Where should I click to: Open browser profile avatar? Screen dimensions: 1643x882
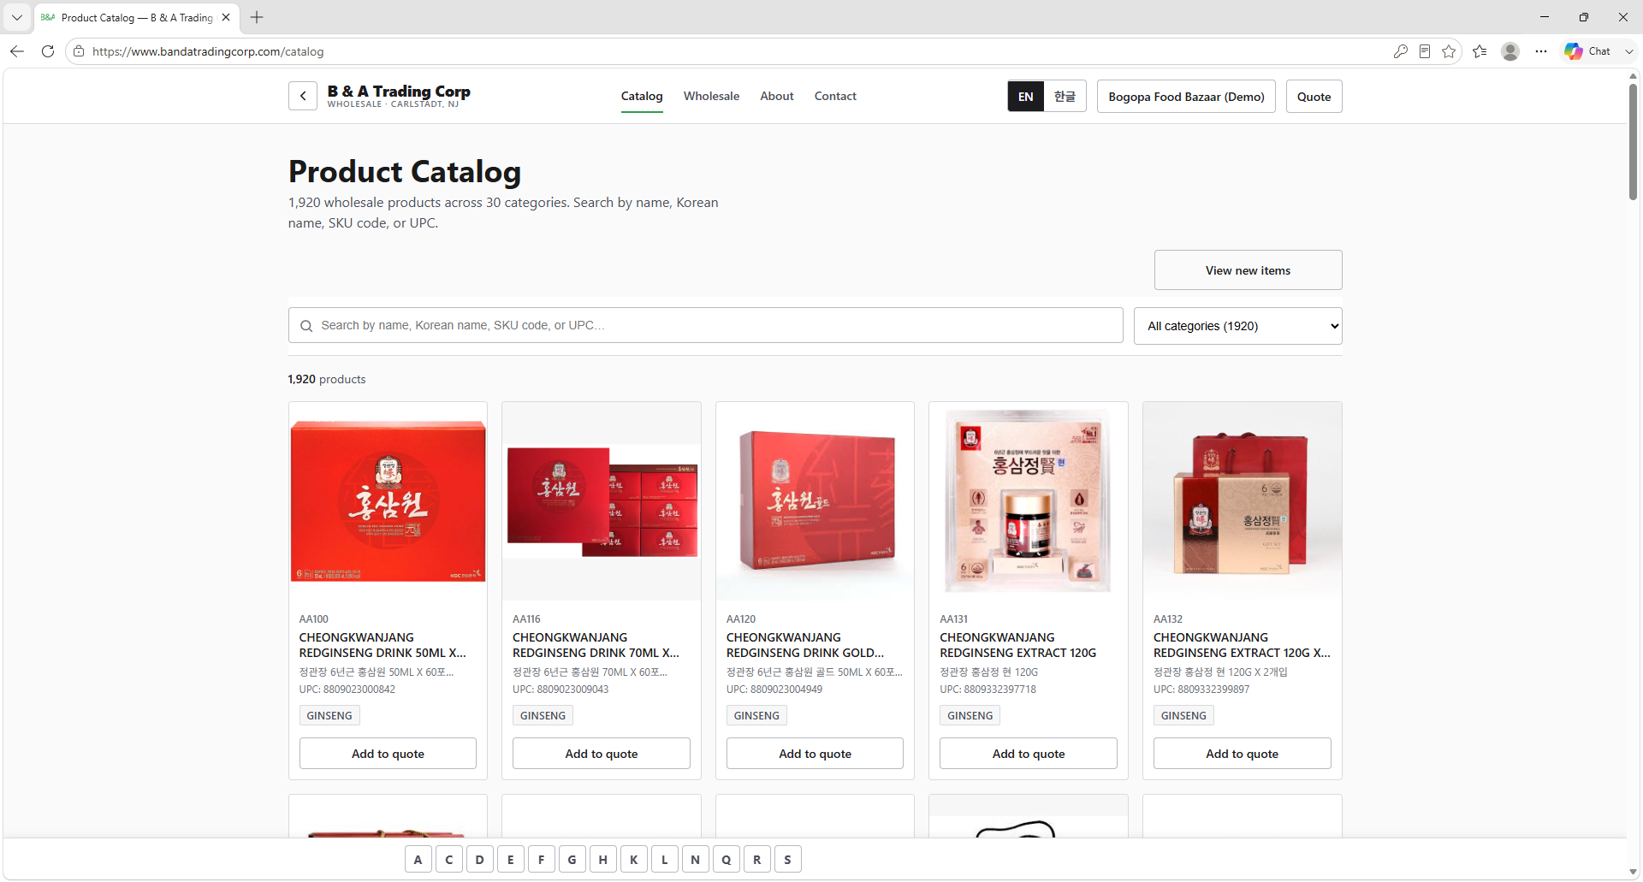tap(1510, 51)
